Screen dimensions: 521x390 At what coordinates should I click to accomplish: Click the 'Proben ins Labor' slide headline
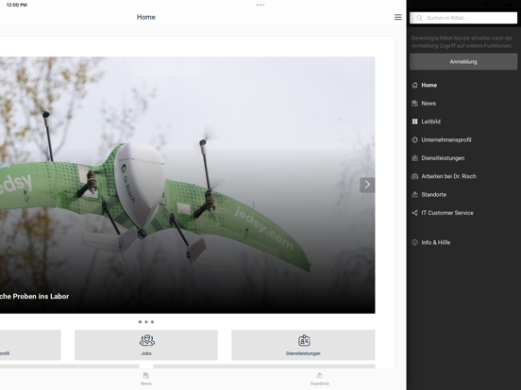tap(34, 297)
